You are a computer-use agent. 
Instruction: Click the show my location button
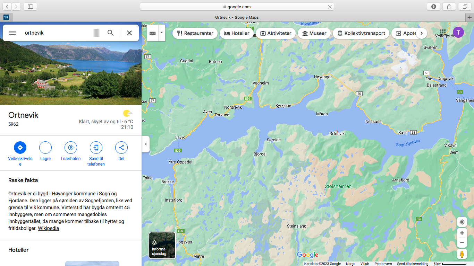[462, 222]
